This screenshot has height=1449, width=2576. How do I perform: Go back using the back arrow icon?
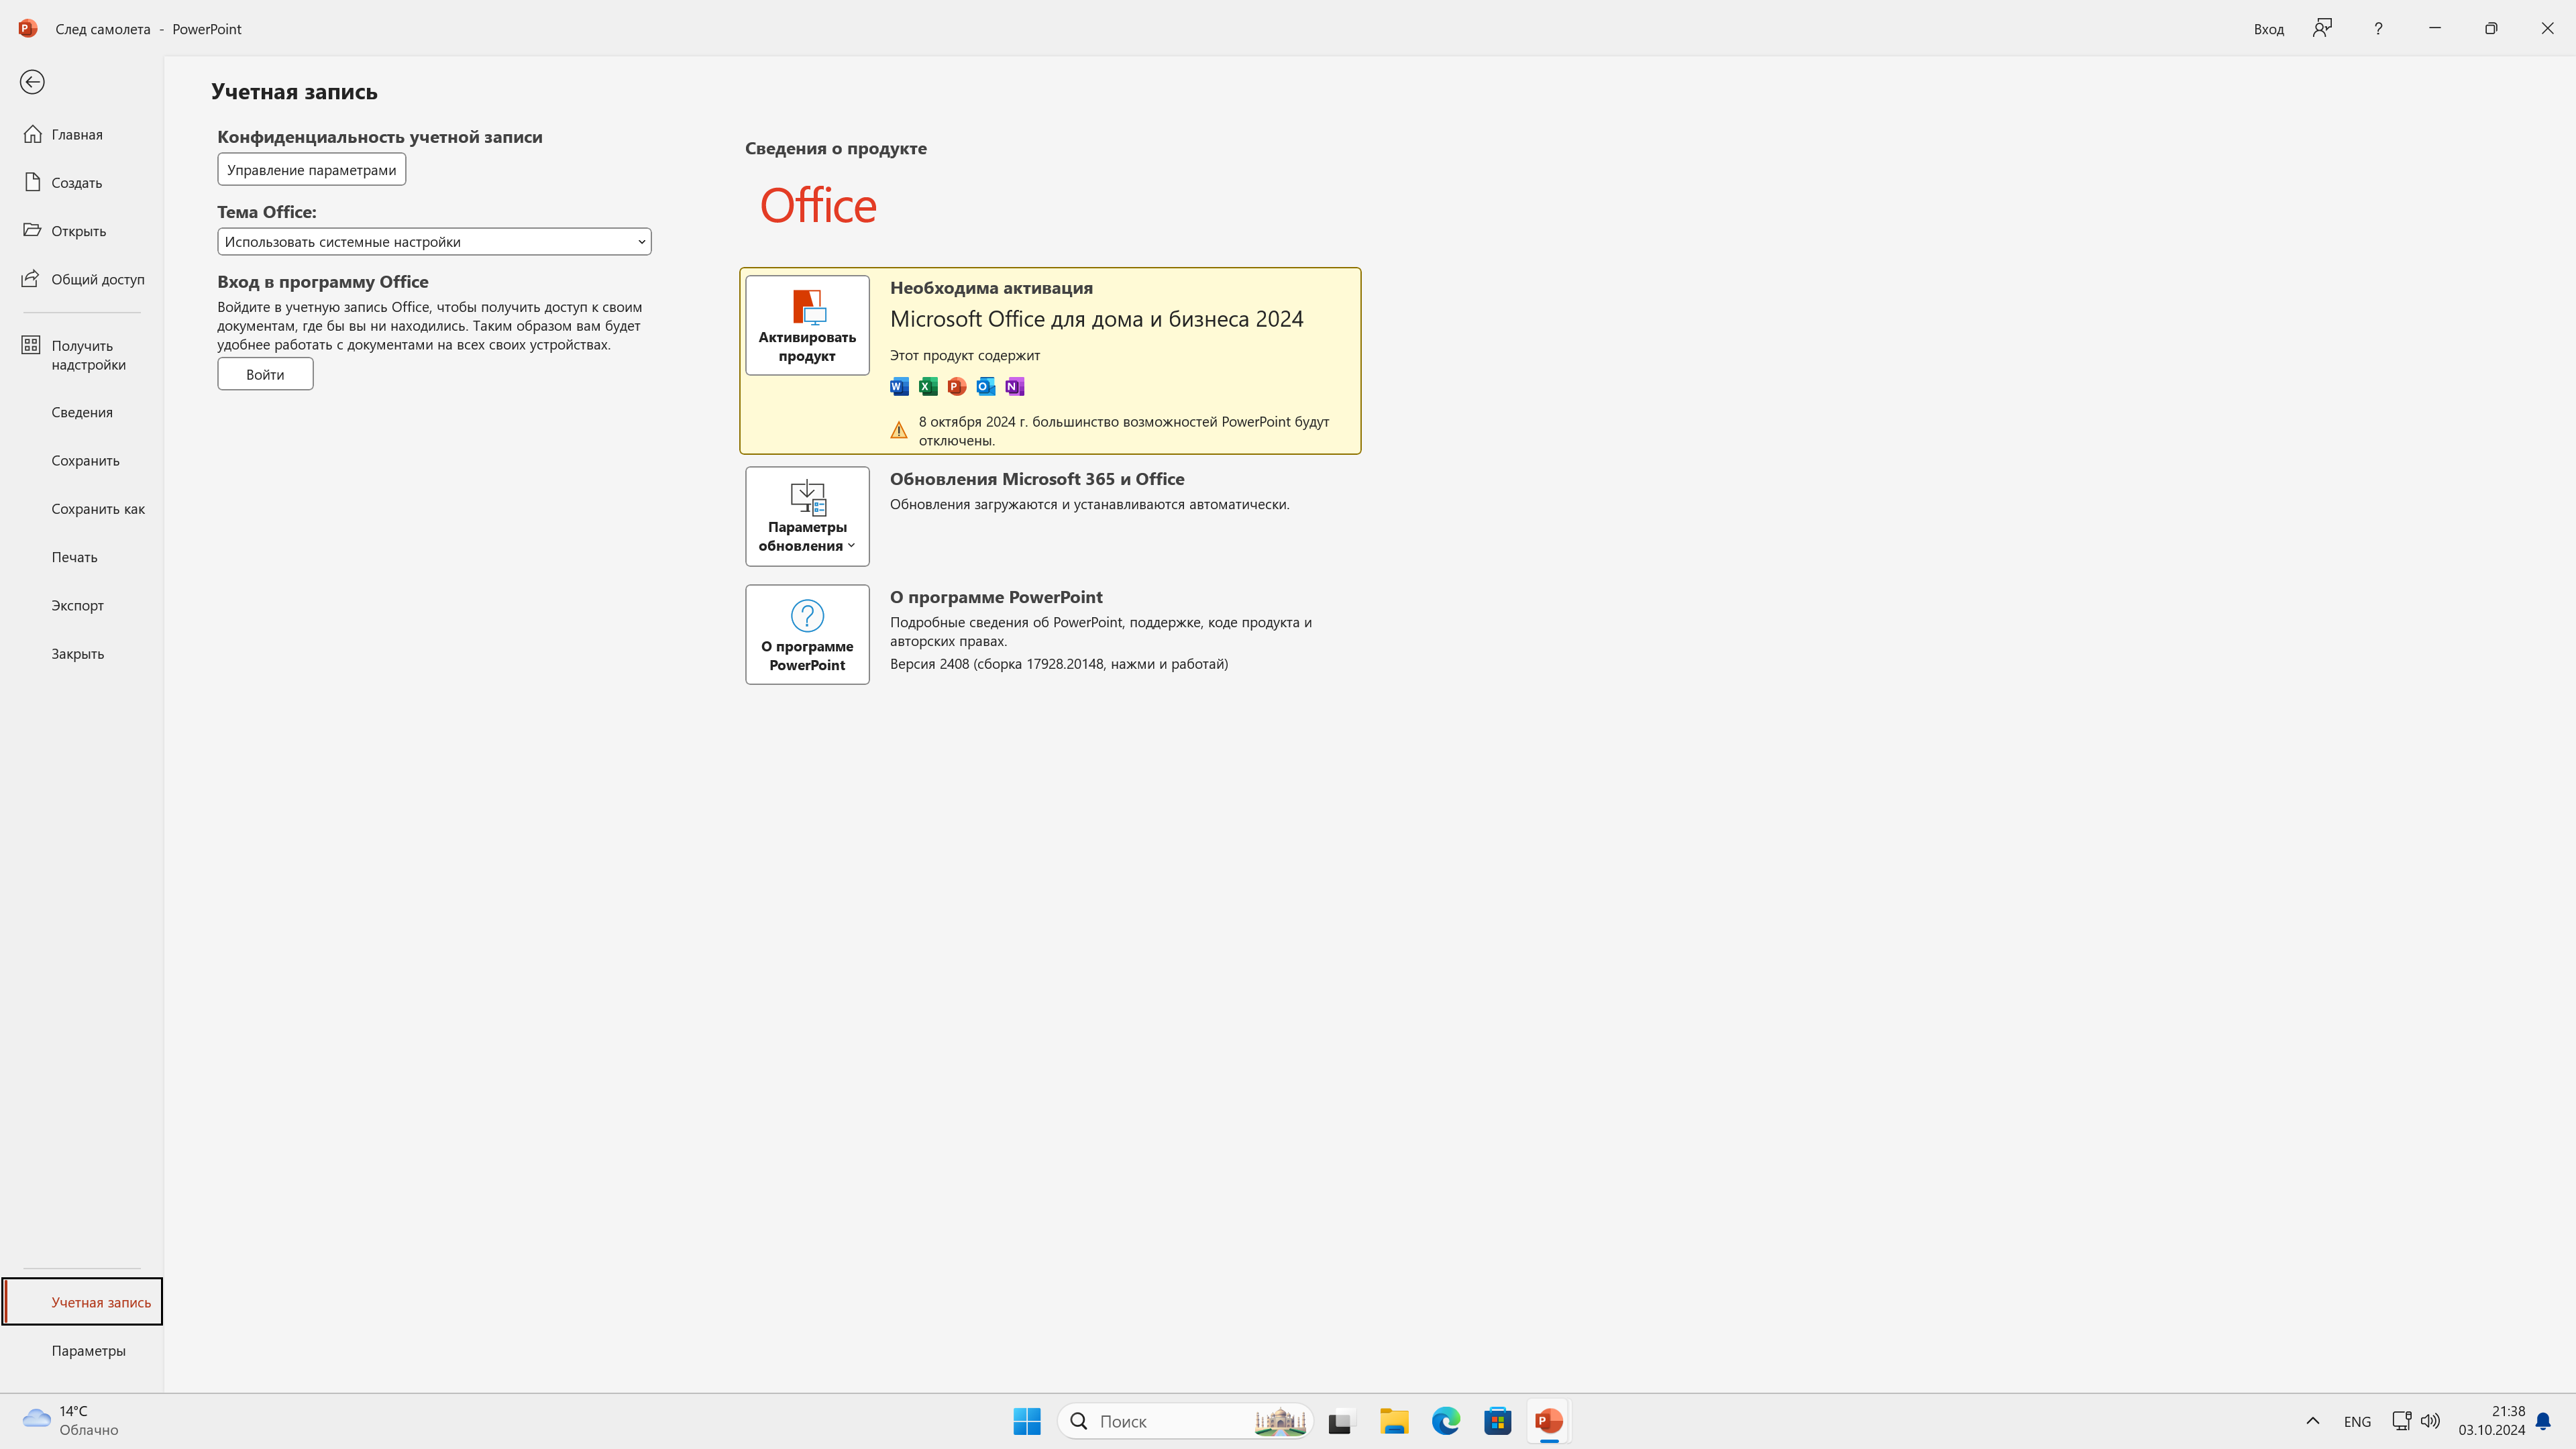(32, 82)
